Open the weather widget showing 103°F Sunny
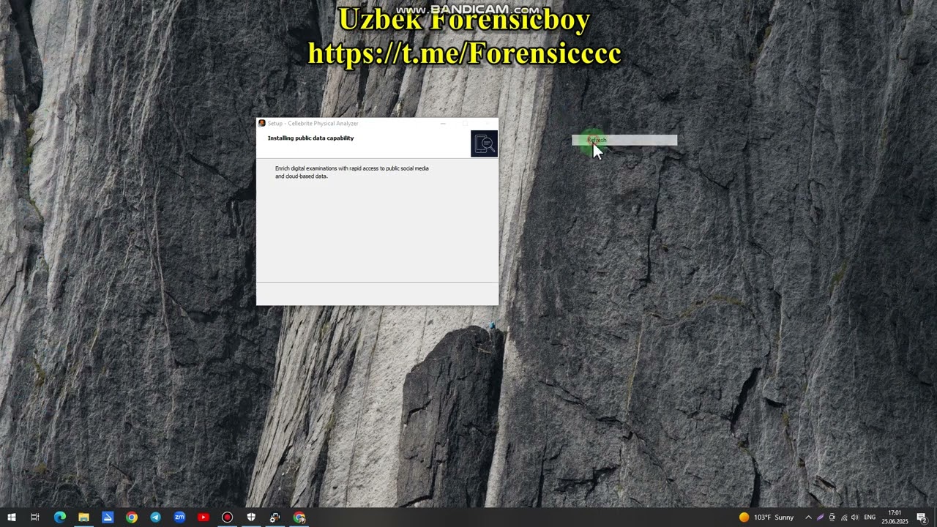Screen dimensions: 937x527 coord(766,517)
